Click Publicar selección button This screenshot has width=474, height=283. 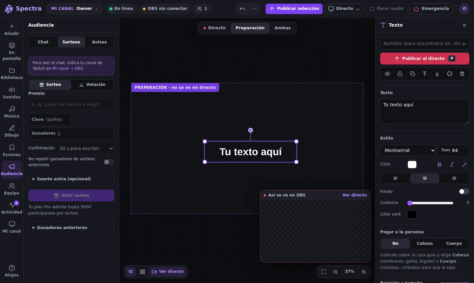tap(294, 9)
